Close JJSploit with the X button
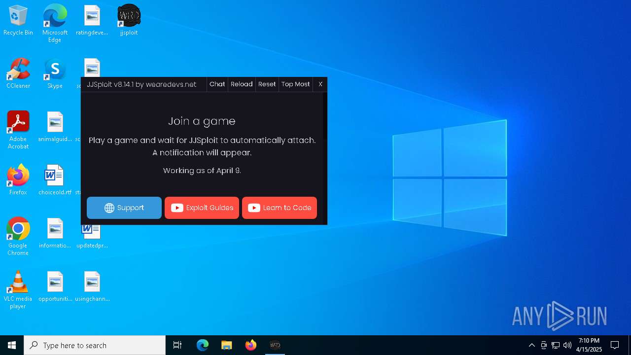The width and height of the screenshot is (631, 355). point(320,84)
